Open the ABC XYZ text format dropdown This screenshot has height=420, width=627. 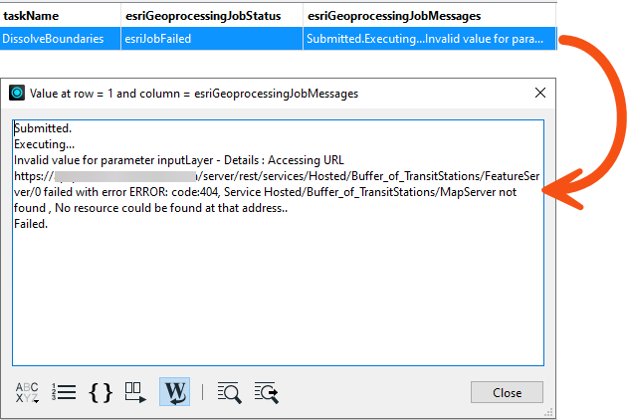pos(27,392)
